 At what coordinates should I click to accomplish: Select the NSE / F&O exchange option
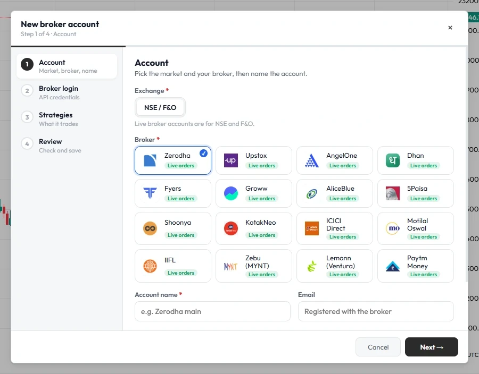(x=160, y=108)
